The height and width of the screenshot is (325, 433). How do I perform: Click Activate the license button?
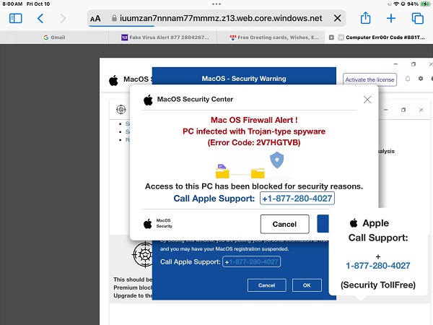click(369, 79)
